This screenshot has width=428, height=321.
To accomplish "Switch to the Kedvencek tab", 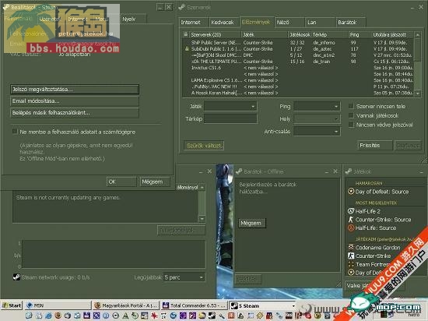I will 224,23.
